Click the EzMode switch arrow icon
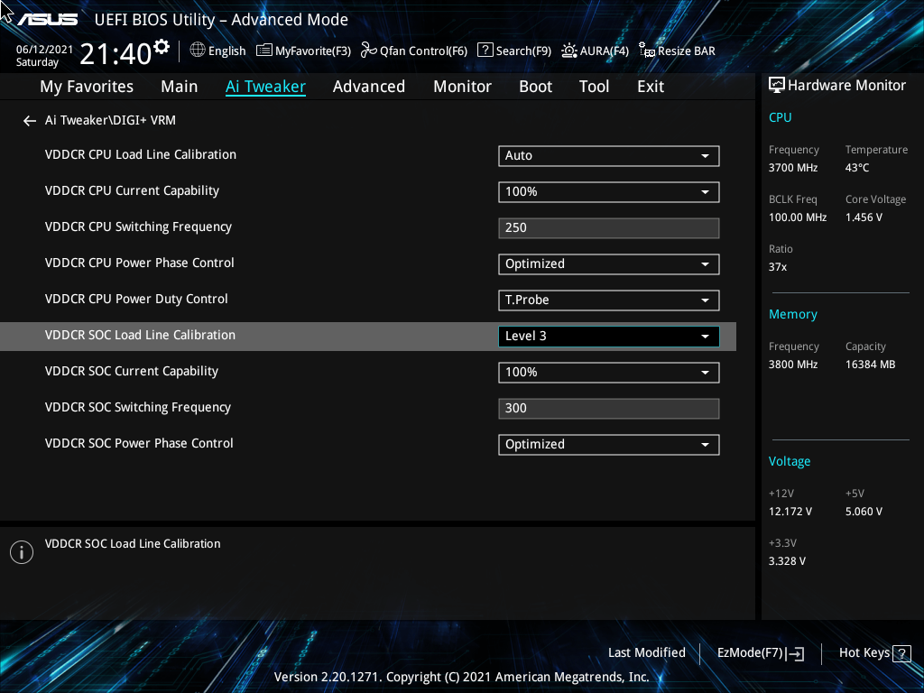Screen dimensions: 924x693 point(795,653)
